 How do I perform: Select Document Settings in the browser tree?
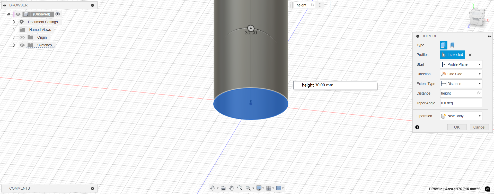tap(43, 22)
